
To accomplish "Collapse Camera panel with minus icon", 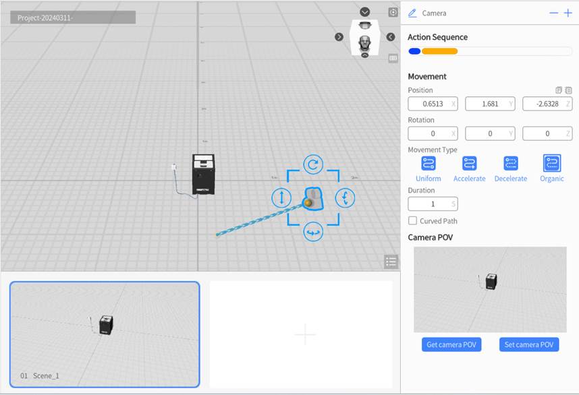I will pyautogui.click(x=553, y=13).
